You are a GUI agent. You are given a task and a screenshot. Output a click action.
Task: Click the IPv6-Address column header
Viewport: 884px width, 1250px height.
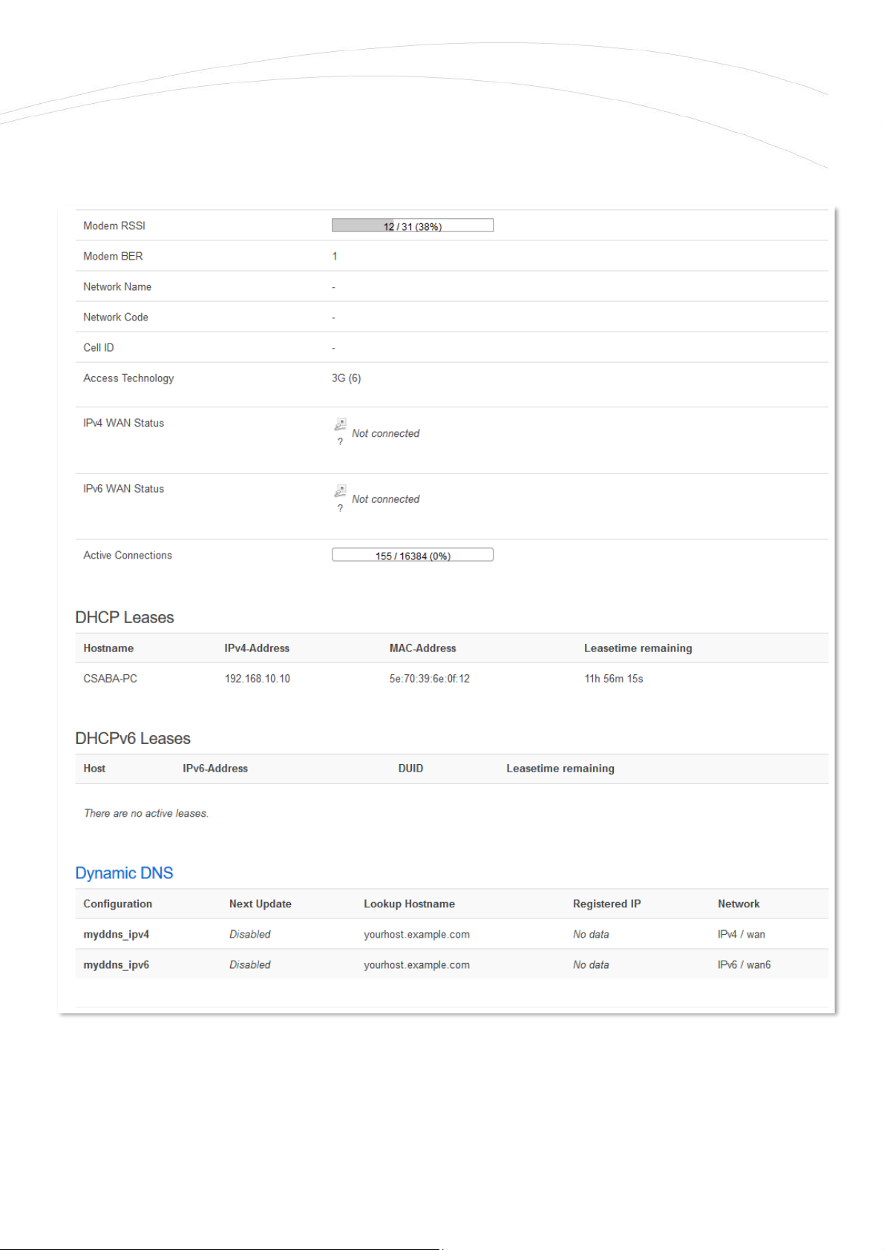215,769
